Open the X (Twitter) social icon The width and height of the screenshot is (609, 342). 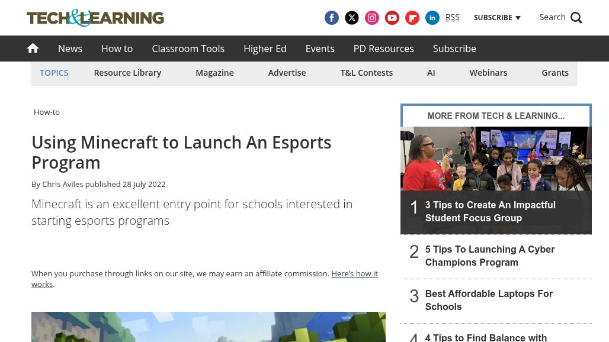click(x=352, y=18)
